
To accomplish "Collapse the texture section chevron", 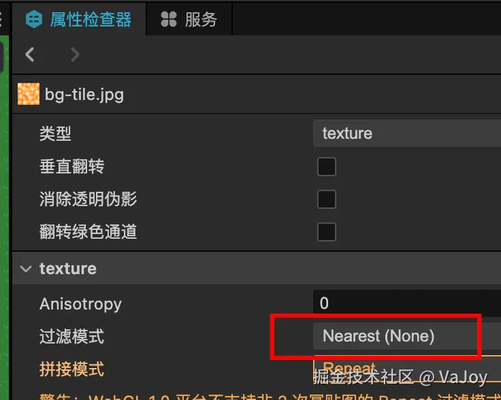I will coord(26,269).
